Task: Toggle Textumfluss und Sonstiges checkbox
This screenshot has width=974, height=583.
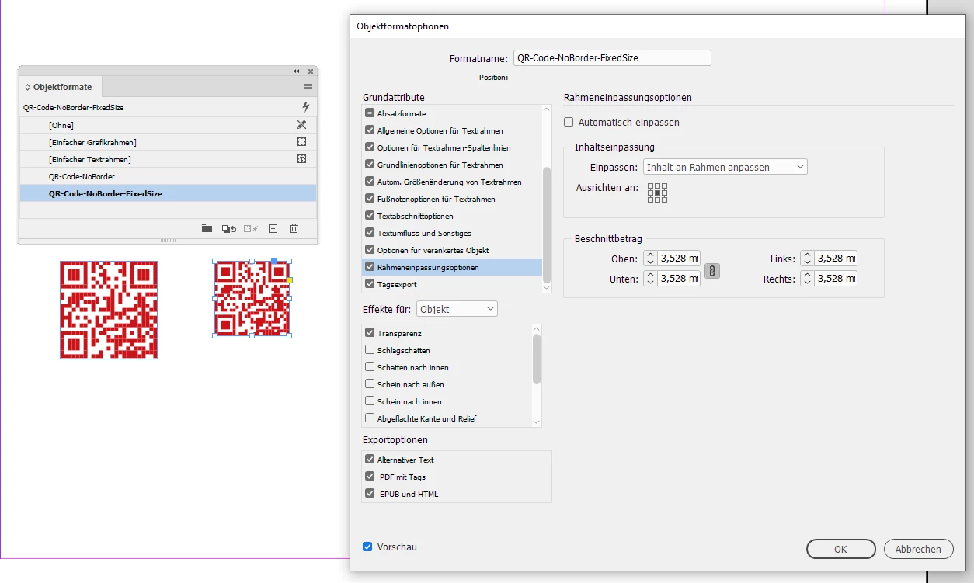Action: coord(370,233)
